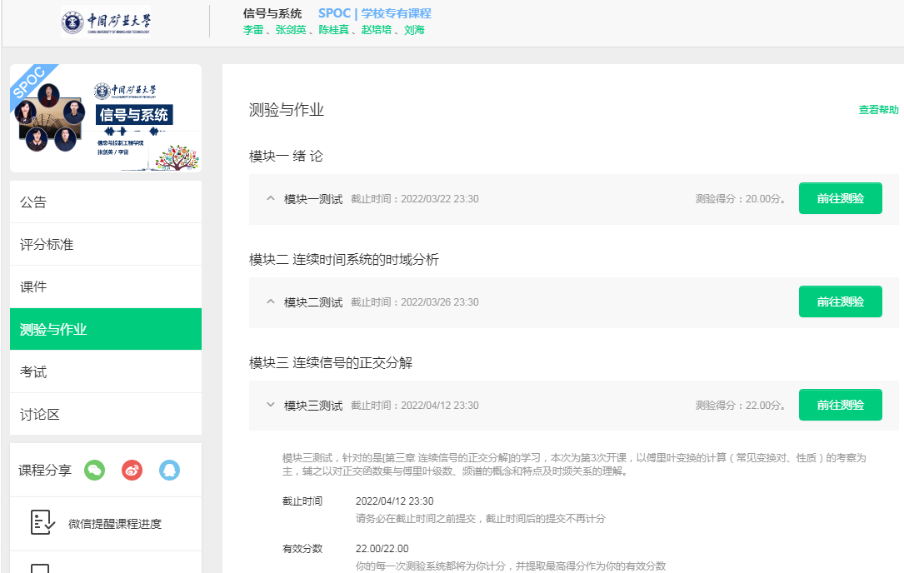Collapse the 模块三测试 chevron
The height and width of the screenshot is (573, 904).
[270, 405]
